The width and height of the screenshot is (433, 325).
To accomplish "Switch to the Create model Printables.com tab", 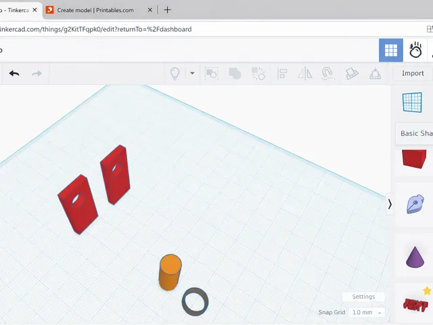I will coord(95,10).
